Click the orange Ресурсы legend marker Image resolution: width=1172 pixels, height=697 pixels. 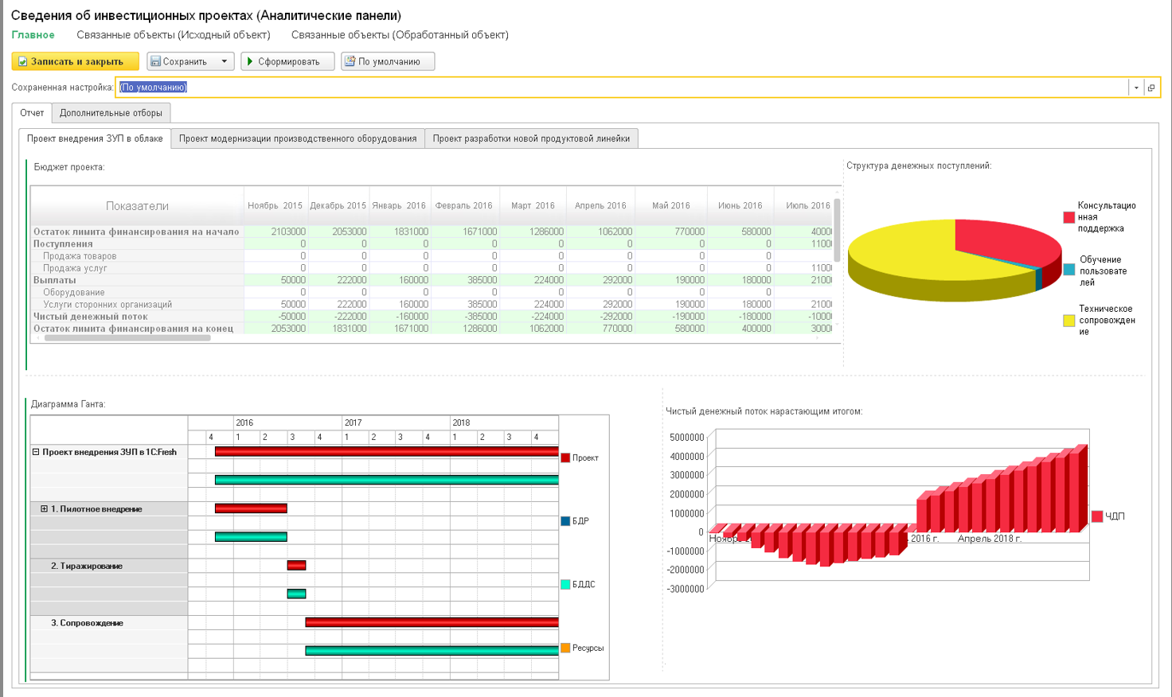tap(565, 648)
